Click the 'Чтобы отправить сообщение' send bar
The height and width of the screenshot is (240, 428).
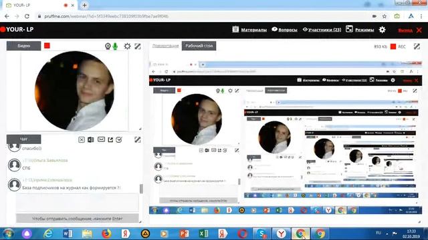(78, 218)
